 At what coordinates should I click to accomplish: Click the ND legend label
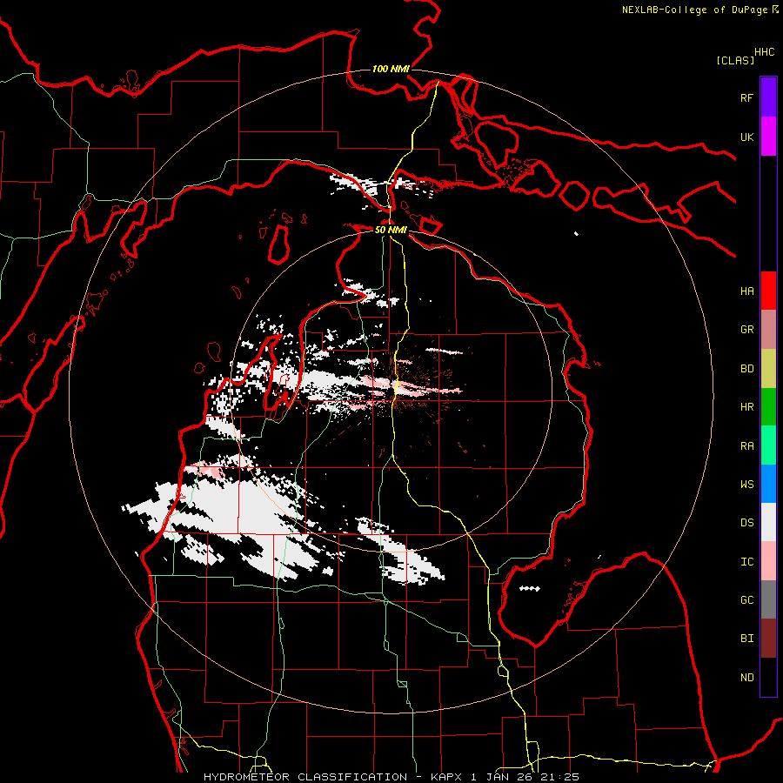click(746, 678)
